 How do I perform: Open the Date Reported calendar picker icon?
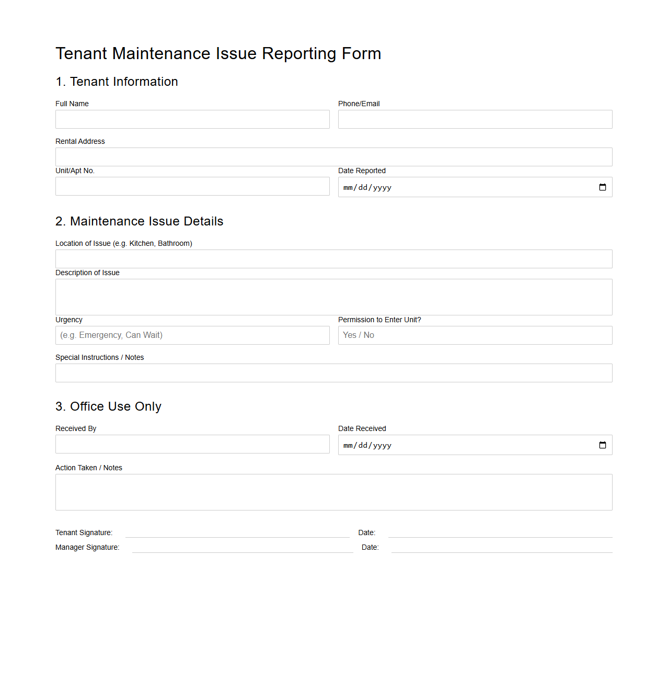[602, 187]
